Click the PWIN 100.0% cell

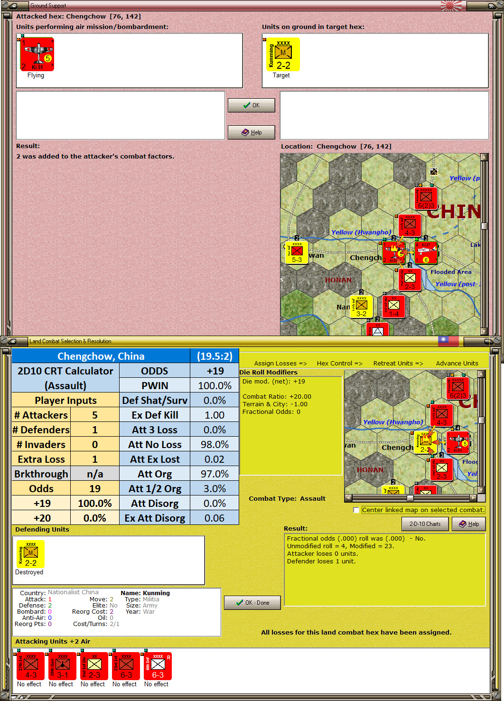pos(215,386)
